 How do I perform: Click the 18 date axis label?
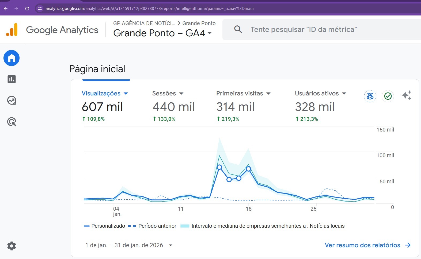[249, 209]
